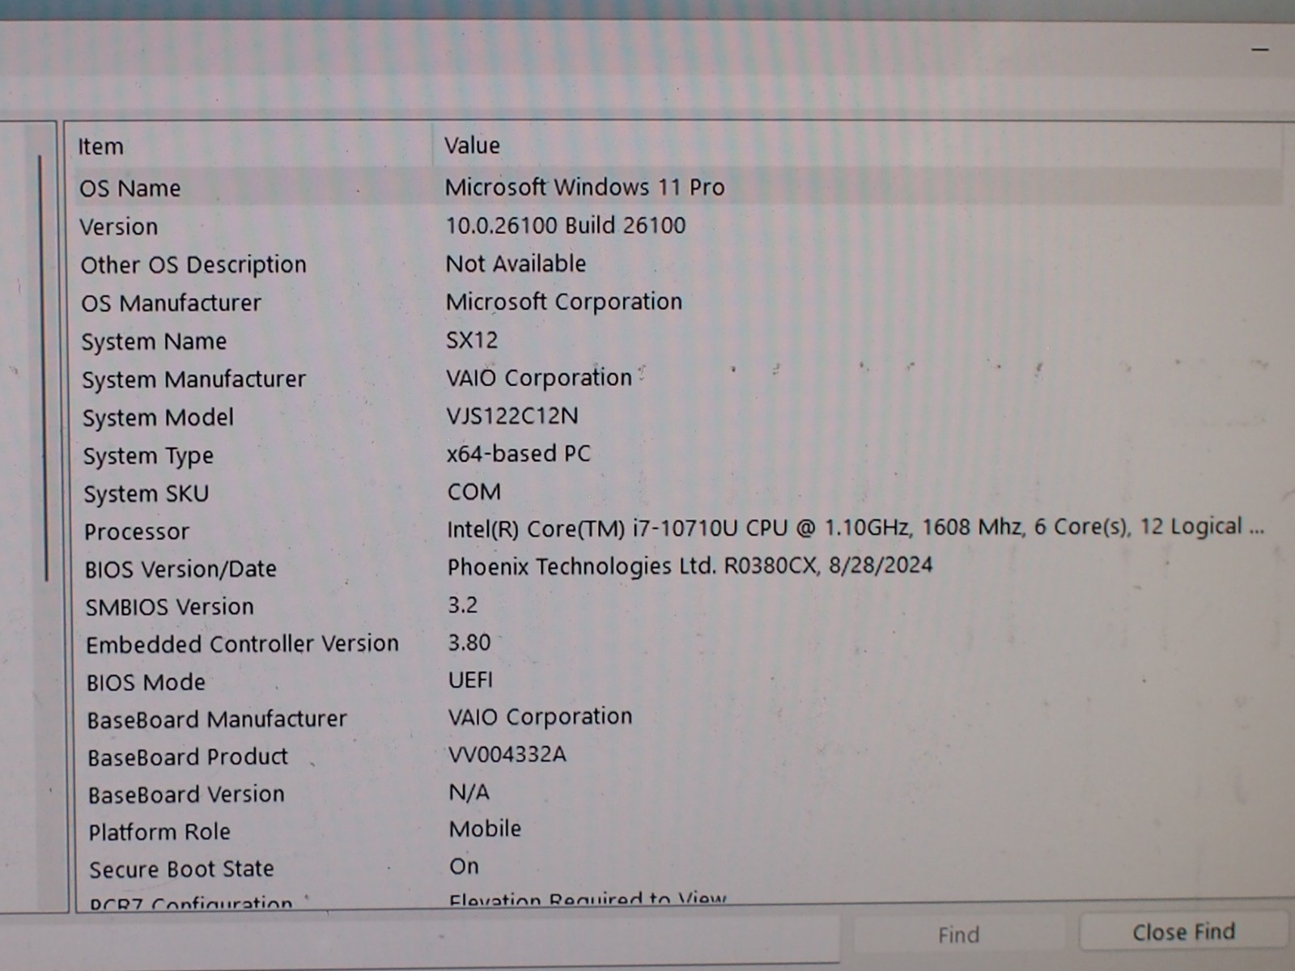1295x971 pixels.
Task: Click the Platform Role value Mobile
Action: tap(486, 829)
